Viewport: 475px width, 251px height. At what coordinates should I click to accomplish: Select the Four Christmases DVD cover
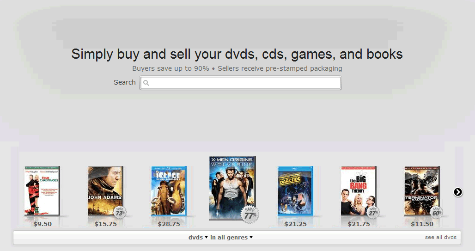[x=42, y=190]
